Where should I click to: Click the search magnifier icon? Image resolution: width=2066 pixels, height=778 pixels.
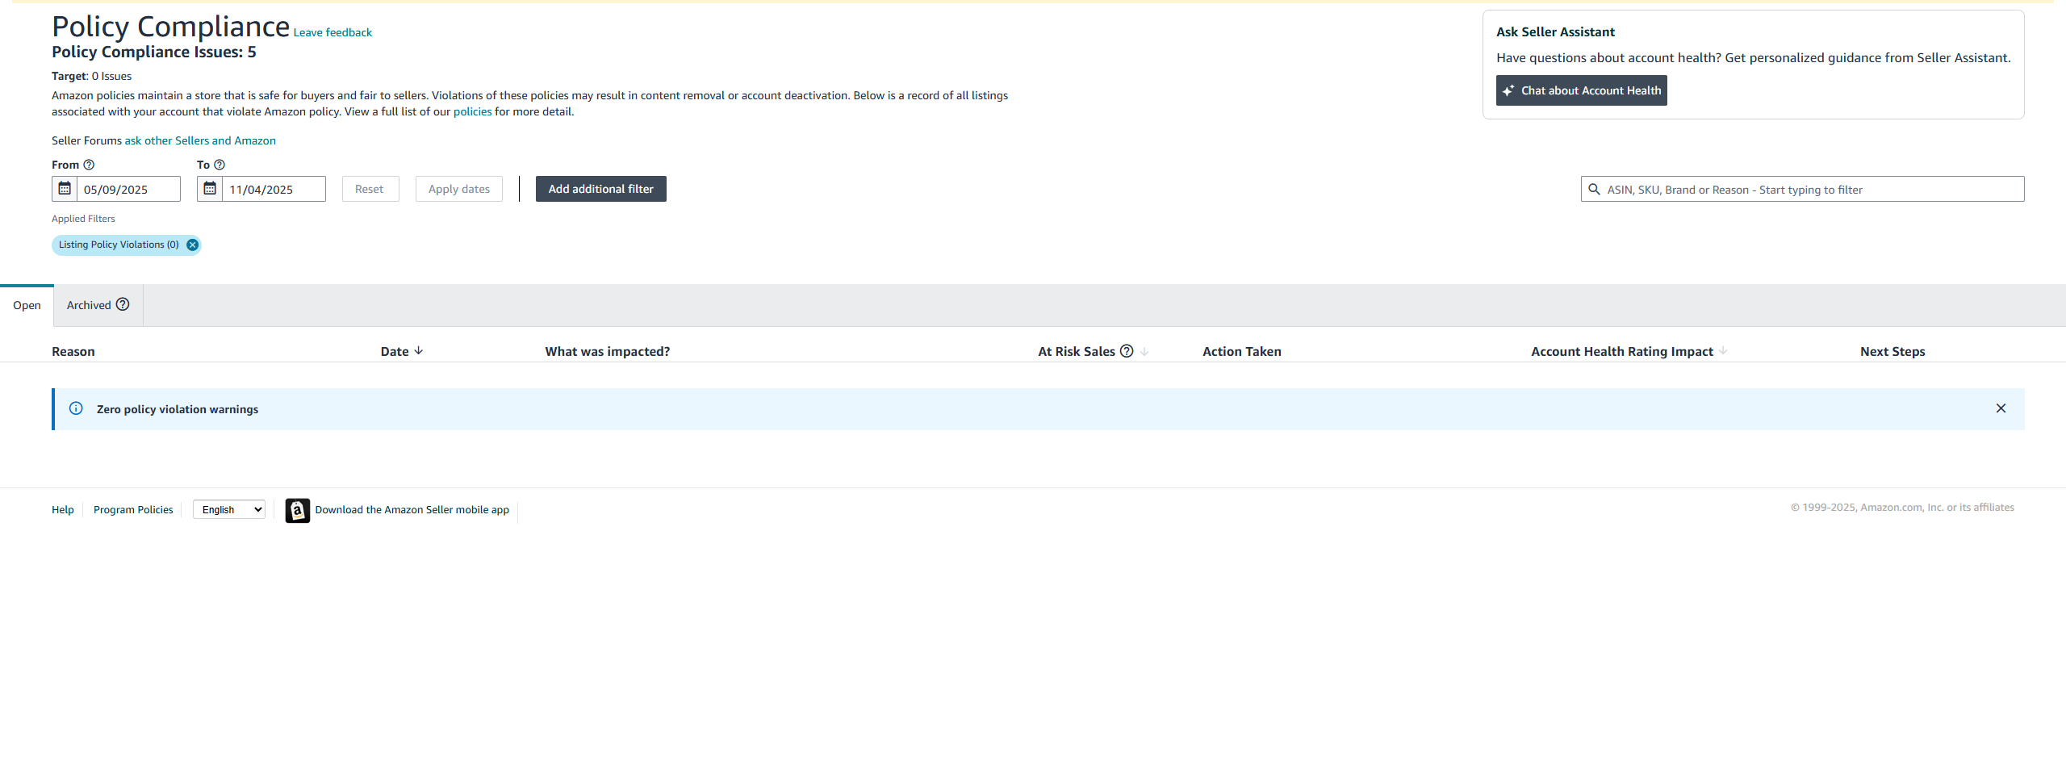1594,189
